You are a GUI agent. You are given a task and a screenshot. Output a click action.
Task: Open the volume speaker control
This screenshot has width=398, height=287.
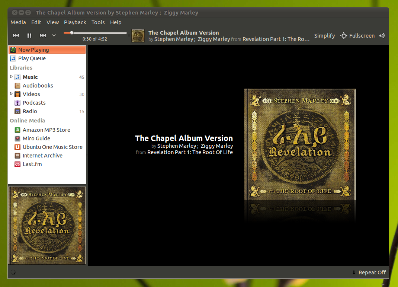pos(382,36)
